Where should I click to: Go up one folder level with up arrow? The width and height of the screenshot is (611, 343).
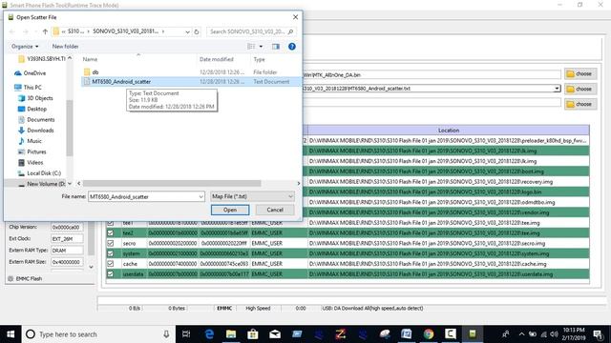pyautogui.click(x=45, y=31)
